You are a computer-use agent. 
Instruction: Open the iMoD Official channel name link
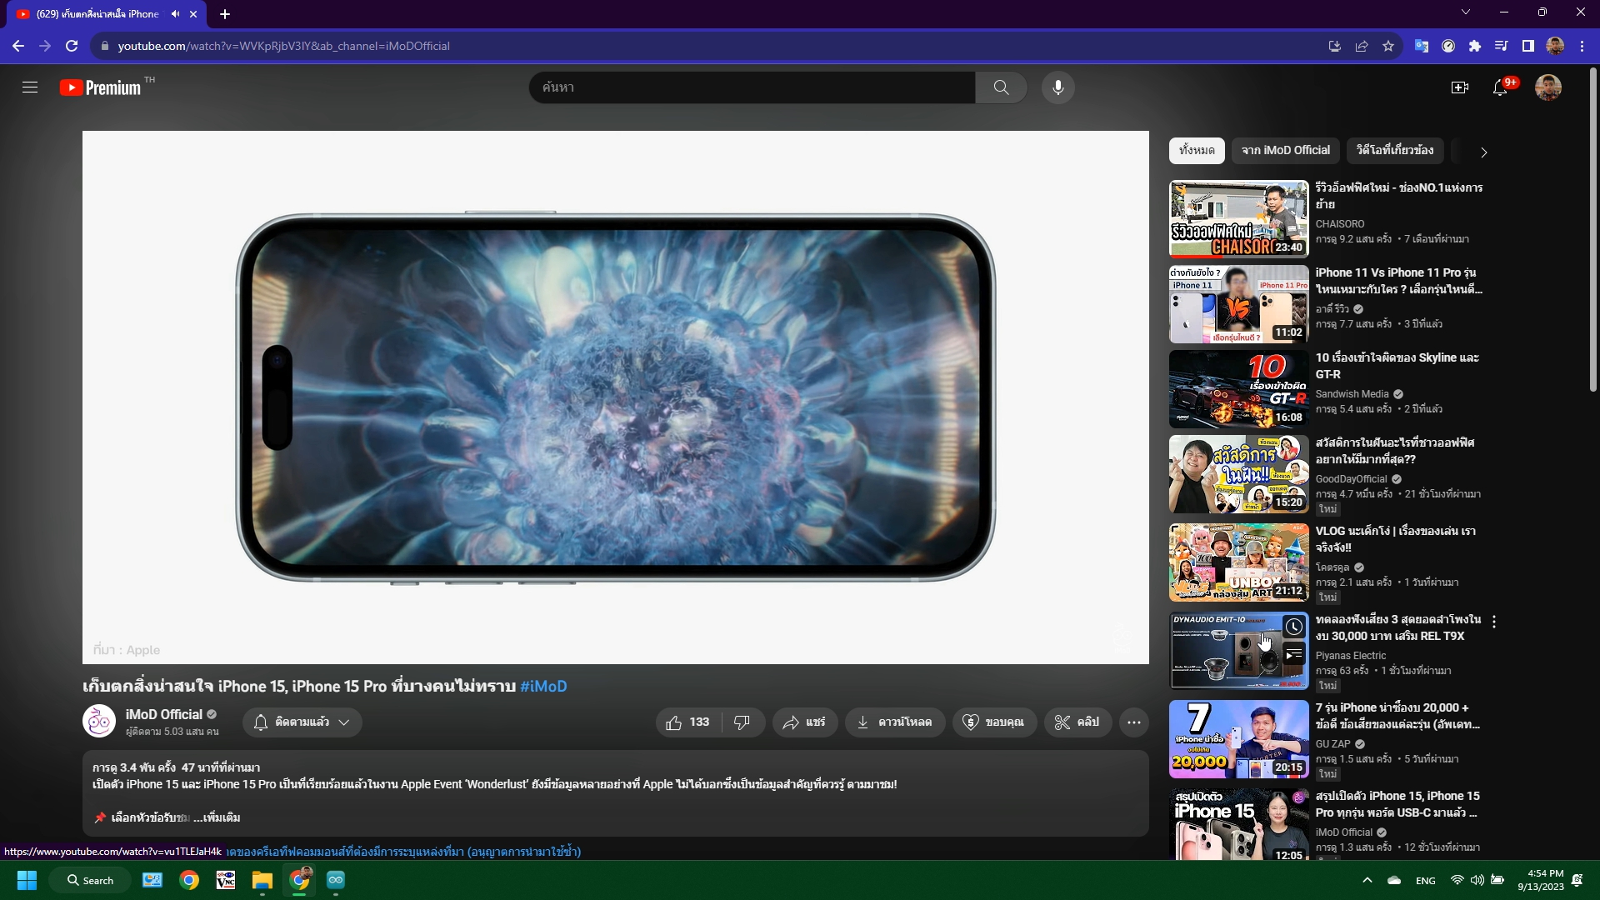[x=164, y=714]
